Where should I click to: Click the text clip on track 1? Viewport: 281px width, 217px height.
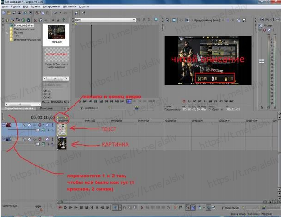tap(62, 129)
